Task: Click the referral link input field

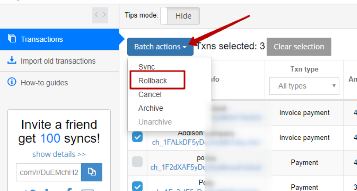Action: pyautogui.click(x=48, y=172)
